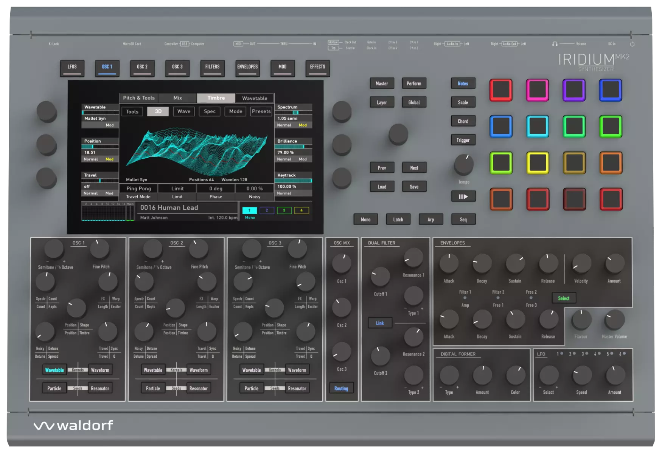Click the power icon at top right

(x=632, y=44)
